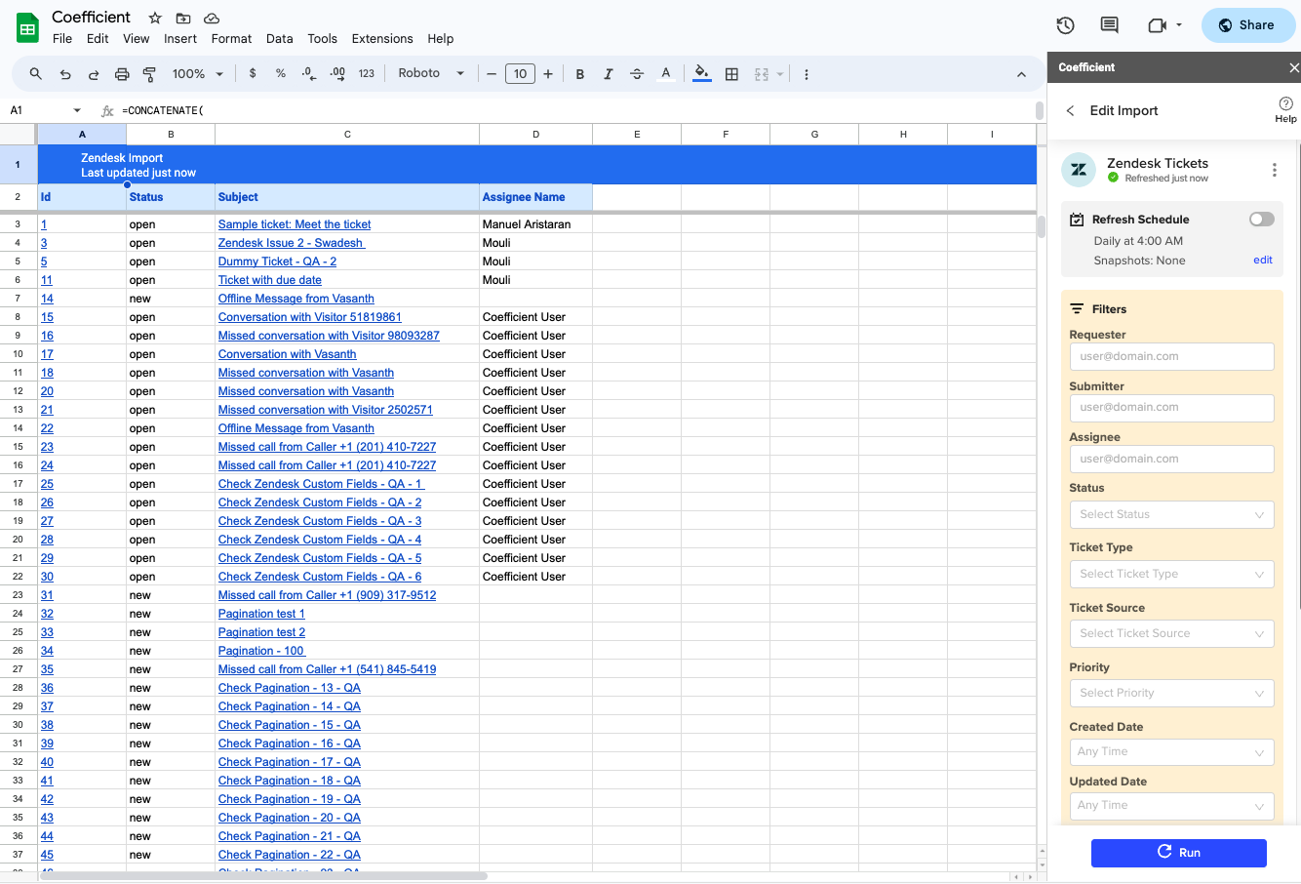
Task: Collapse the toolbar with the up chevron
Action: click(1021, 74)
